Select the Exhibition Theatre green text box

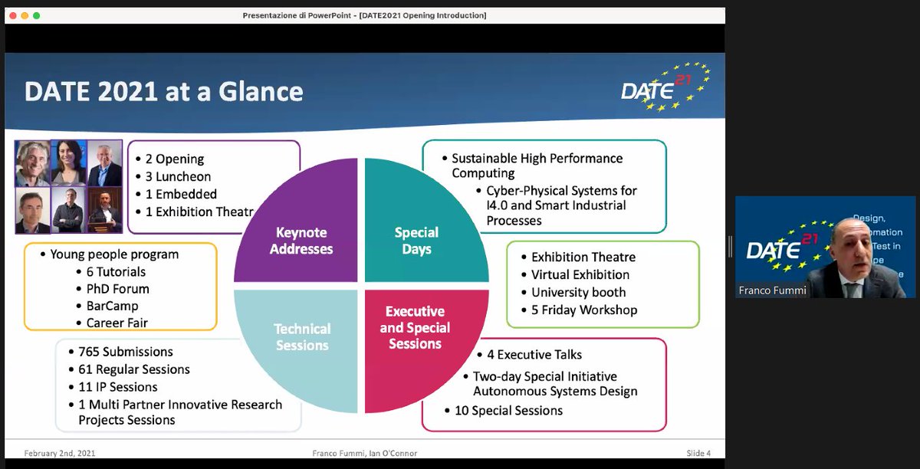tap(603, 285)
